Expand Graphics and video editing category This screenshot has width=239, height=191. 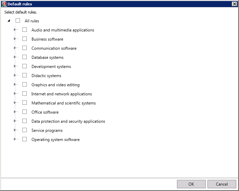15,84
